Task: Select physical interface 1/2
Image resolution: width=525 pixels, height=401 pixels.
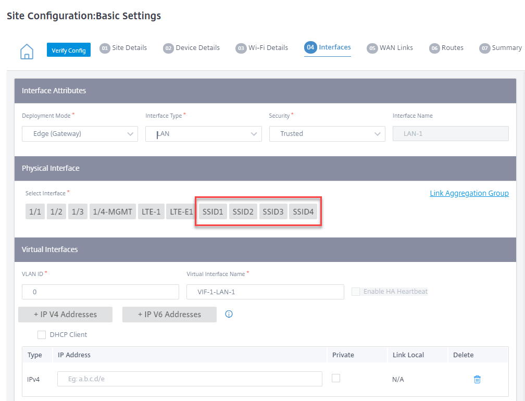Action: pyautogui.click(x=56, y=211)
